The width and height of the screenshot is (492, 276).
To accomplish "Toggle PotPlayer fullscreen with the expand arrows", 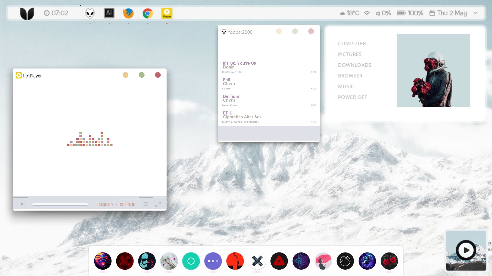I will tap(158, 204).
